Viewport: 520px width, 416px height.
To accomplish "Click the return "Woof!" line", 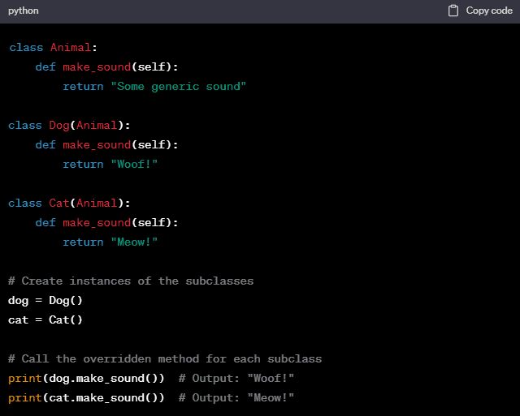I will pos(110,164).
